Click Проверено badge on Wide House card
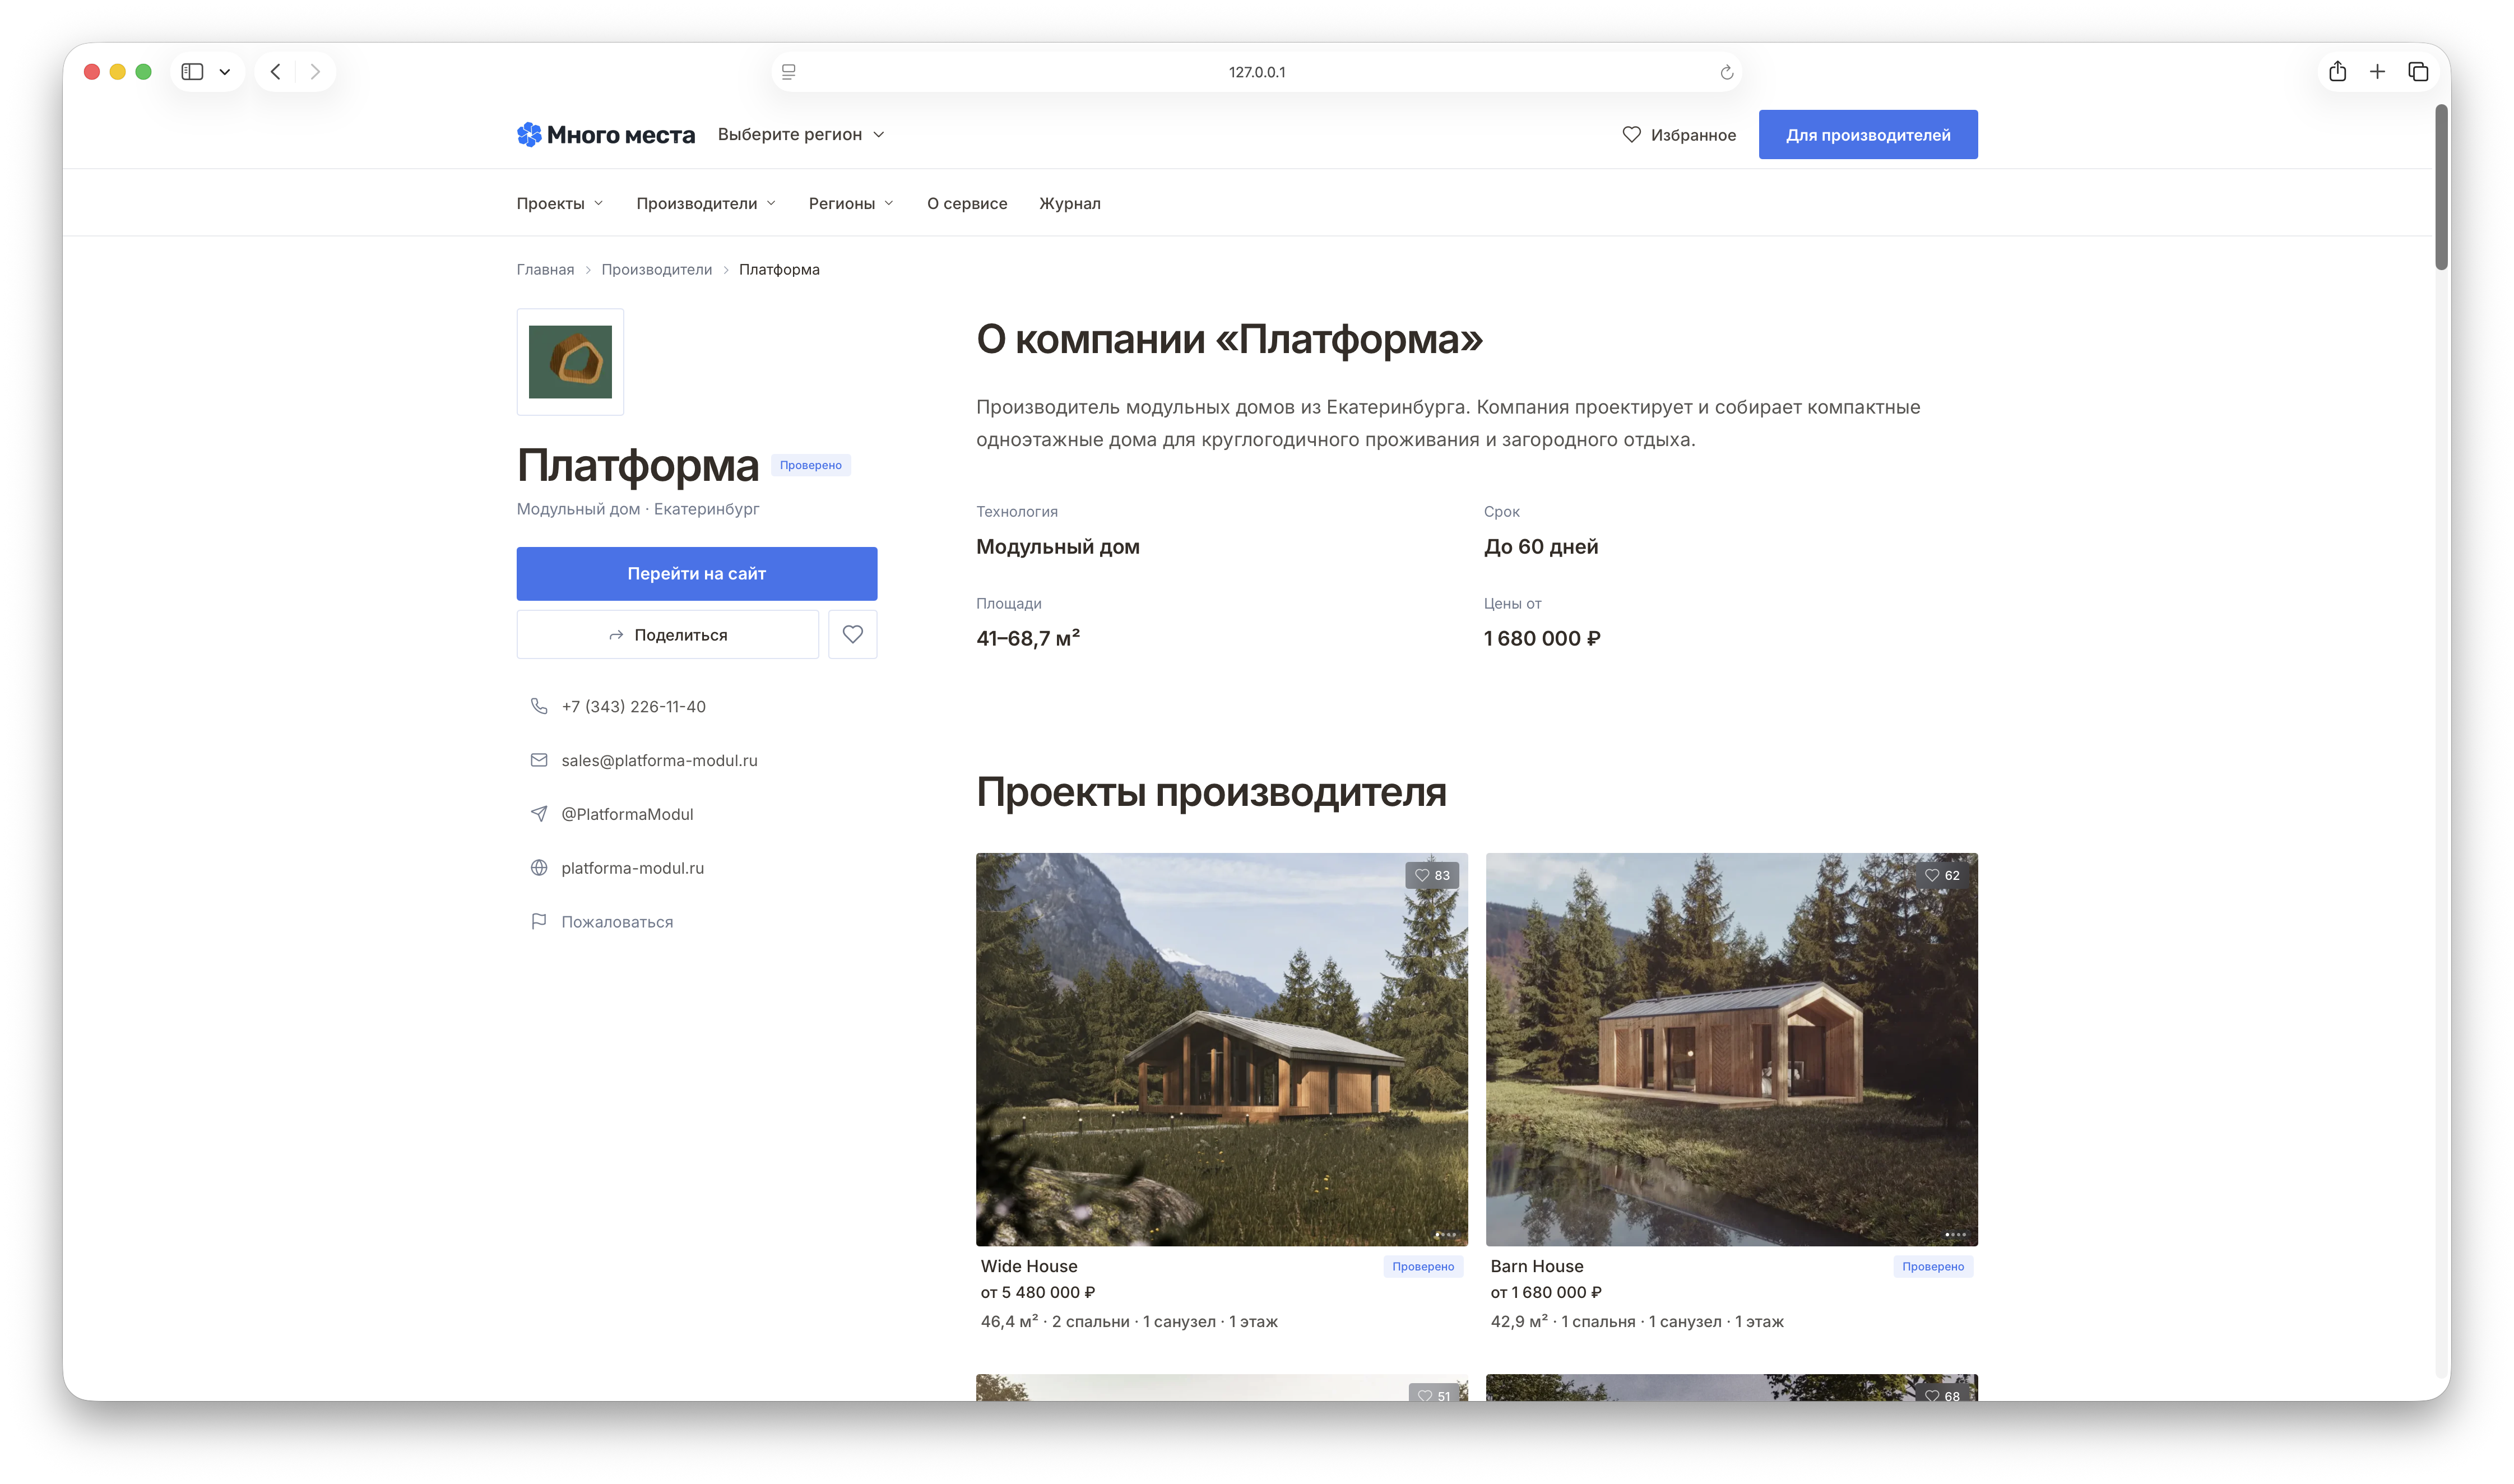 (1423, 1267)
